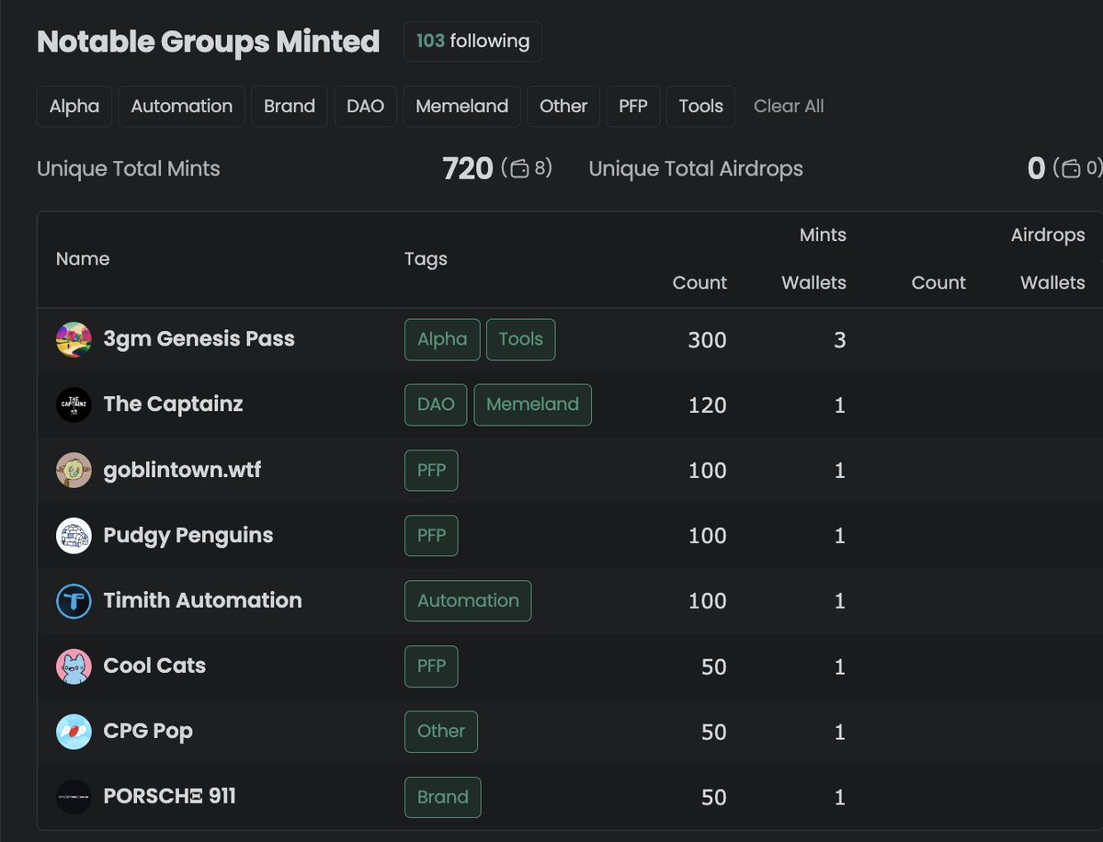Toggle the PFP filter chip

click(633, 106)
